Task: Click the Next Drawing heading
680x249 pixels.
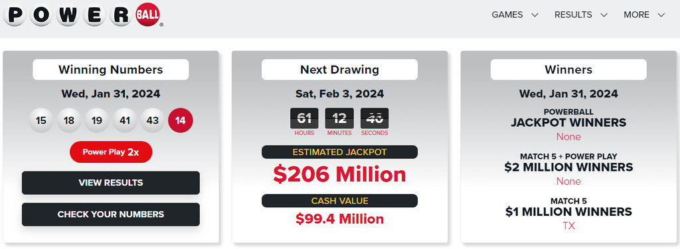Action: tap(339, 70)
